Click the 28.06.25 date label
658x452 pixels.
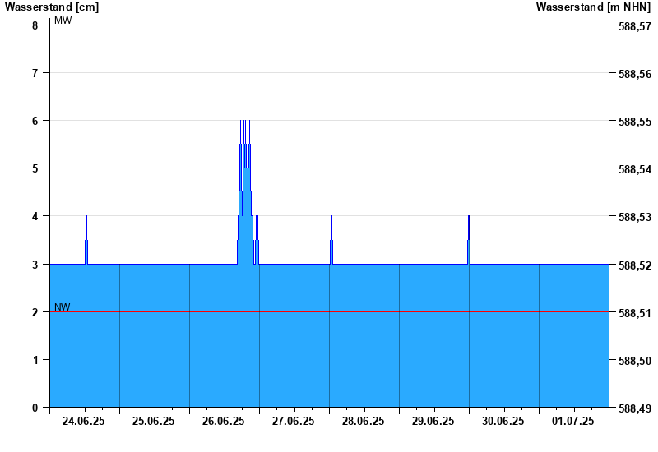point(364,422)
